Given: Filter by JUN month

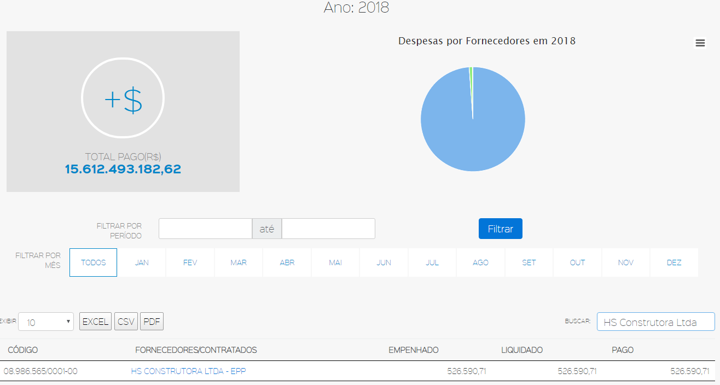Looking at the screenshot, I should [x=384, y=262].
